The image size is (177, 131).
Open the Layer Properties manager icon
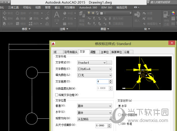click(x=82, y=14)
